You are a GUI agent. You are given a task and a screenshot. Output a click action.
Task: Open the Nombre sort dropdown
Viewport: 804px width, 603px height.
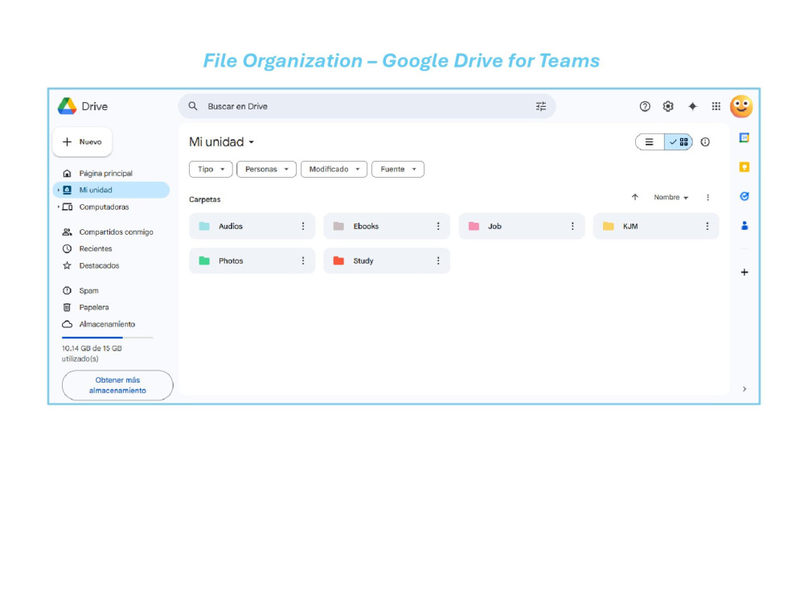pyautogui.click(x=671, y=198)
